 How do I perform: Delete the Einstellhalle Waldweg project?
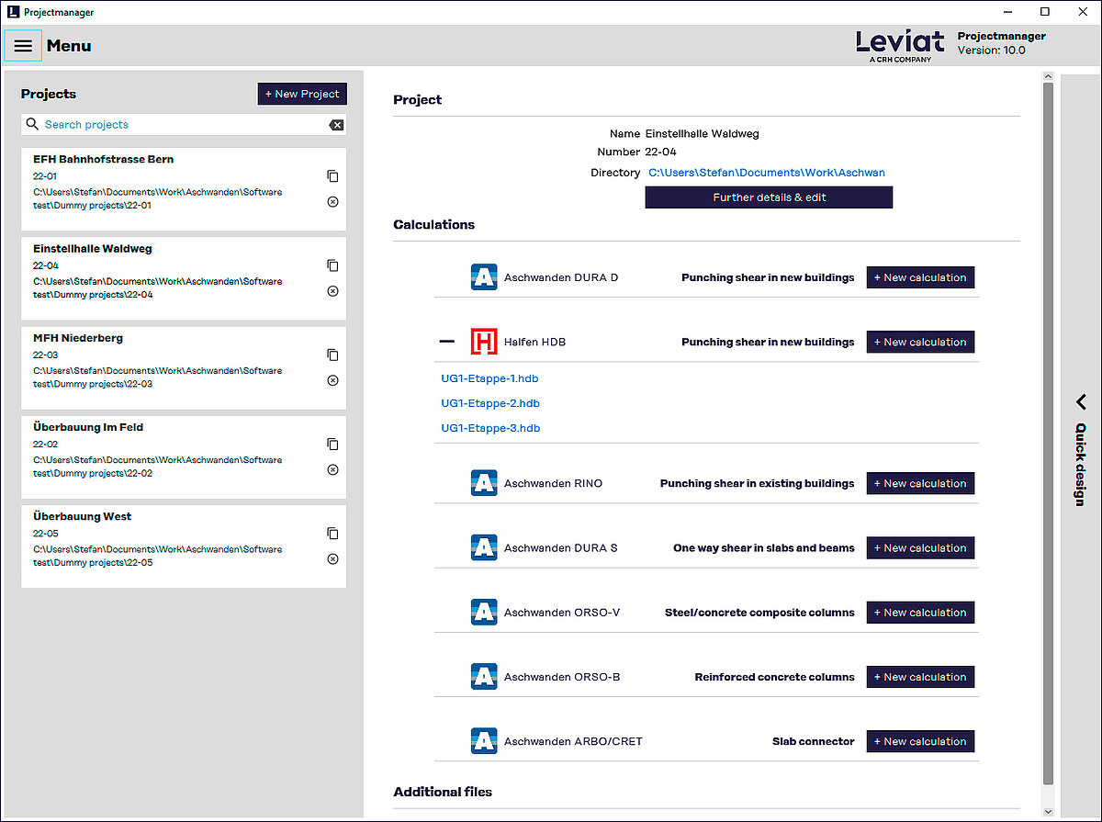[332, 291]
